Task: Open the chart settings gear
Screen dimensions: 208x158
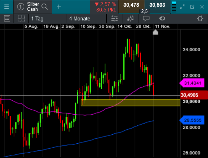Action: [200, 18]
